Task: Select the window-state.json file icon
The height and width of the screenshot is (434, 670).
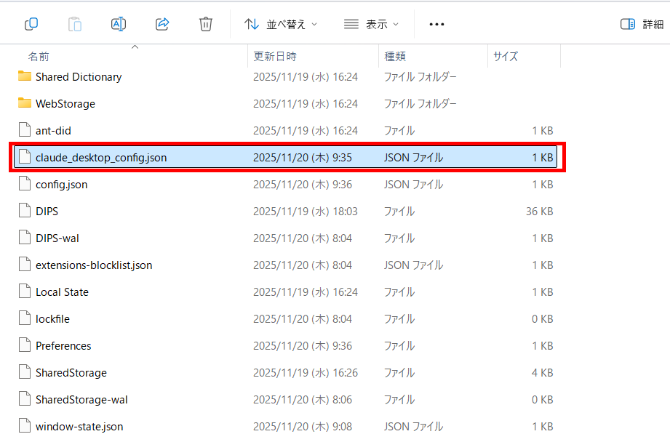Action: [25, 426]
